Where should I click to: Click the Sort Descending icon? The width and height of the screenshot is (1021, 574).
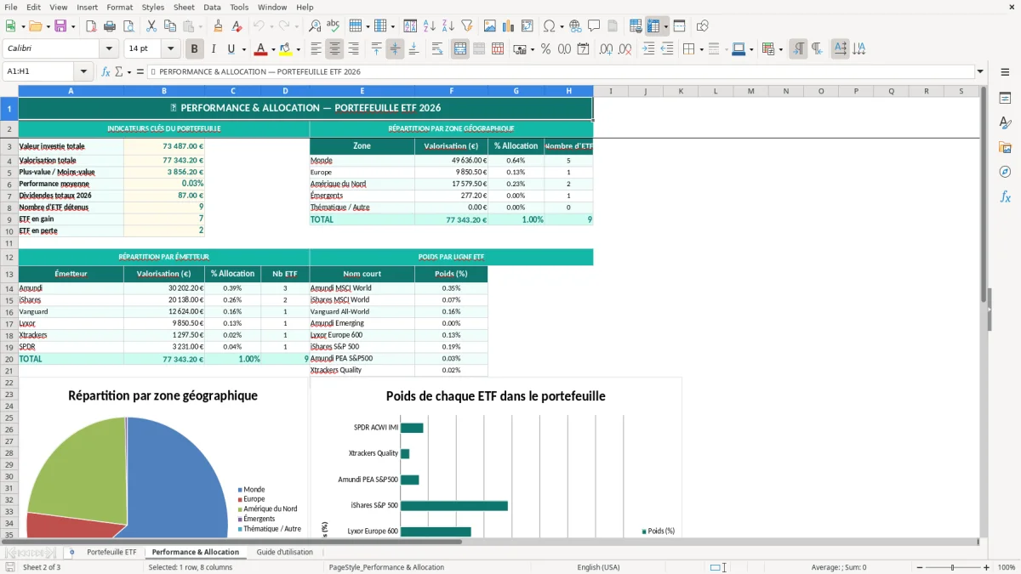point(448,26)
